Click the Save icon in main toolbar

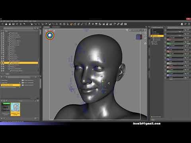tap(13, 24)
